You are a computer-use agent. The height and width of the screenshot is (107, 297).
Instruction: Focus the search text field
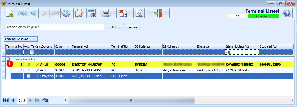[x=55, y=27]
